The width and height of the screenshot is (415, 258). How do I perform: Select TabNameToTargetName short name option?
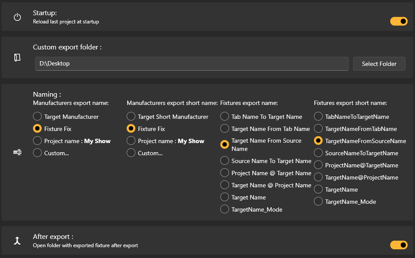point(319,117)
